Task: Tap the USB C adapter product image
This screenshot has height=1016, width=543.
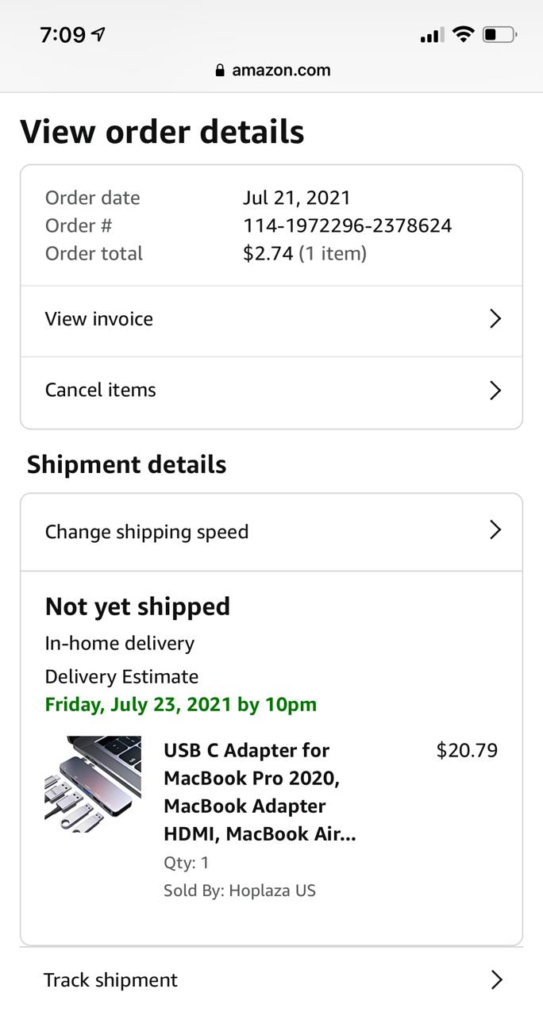Action: pos(93,784)
